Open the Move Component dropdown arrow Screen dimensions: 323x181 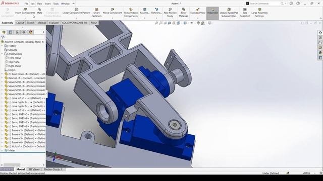(x=113, y=18)
